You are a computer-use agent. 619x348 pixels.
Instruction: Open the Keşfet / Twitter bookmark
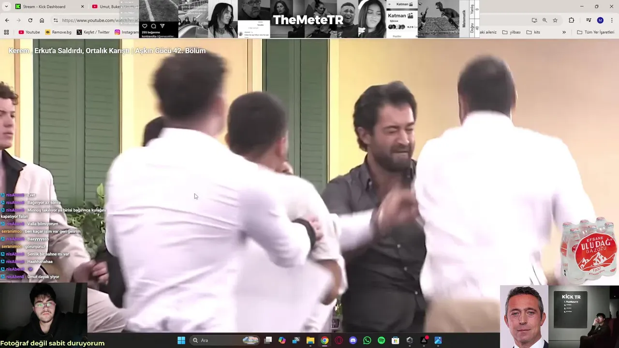point(93,32)
